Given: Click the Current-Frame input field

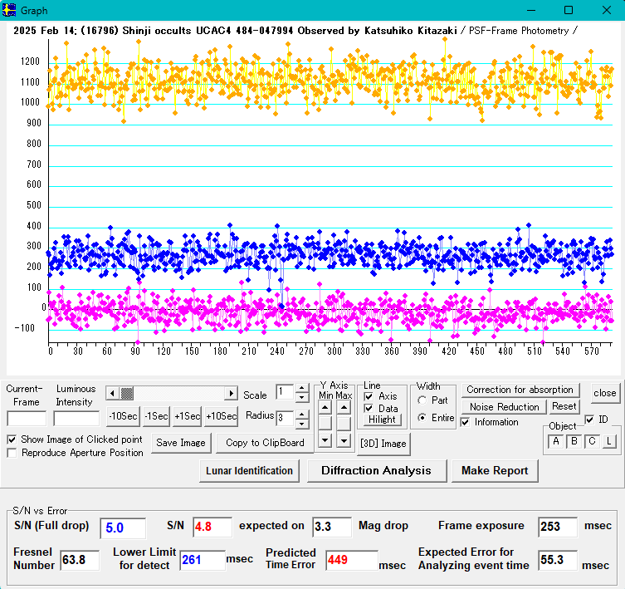Looking at the screenshot, I should [27, 417].
